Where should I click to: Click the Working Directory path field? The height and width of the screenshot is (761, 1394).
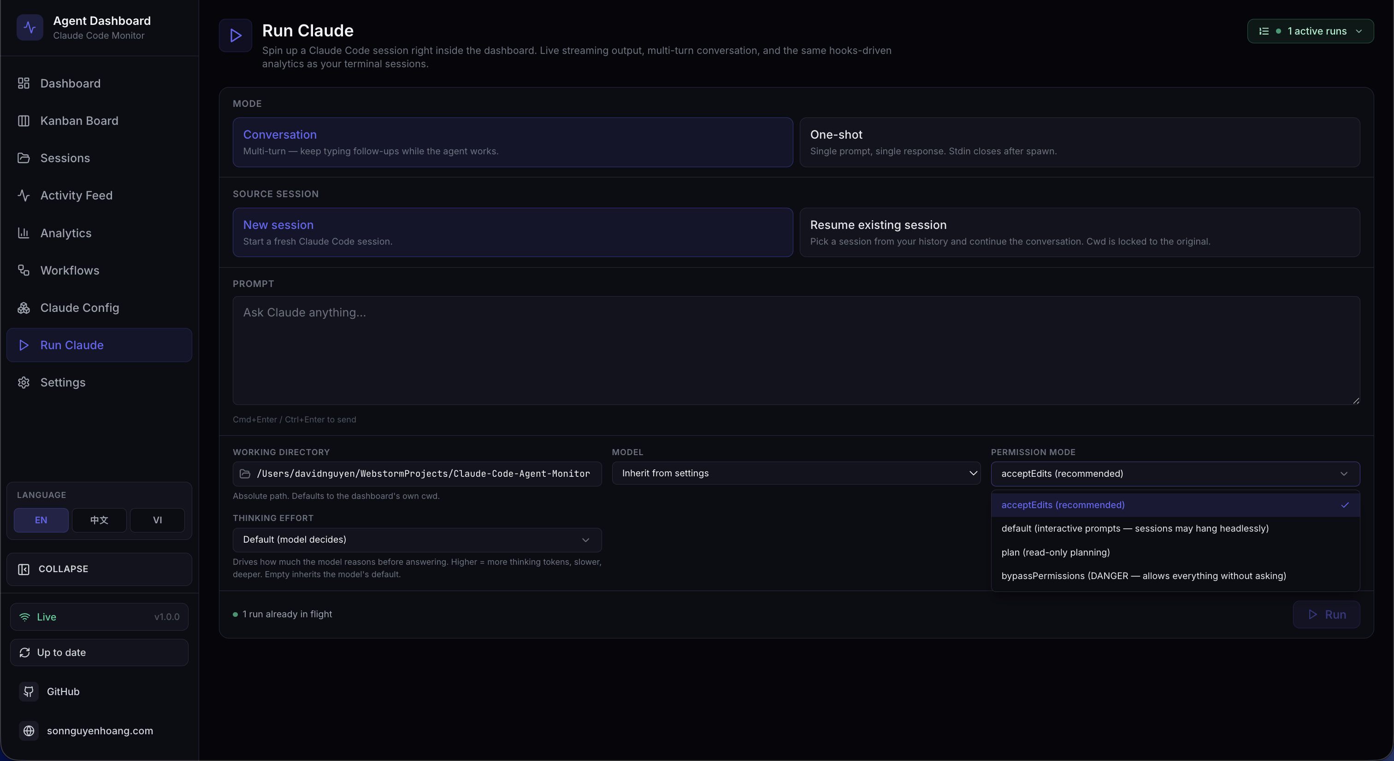pyautogui.click(x=417, y=474)
